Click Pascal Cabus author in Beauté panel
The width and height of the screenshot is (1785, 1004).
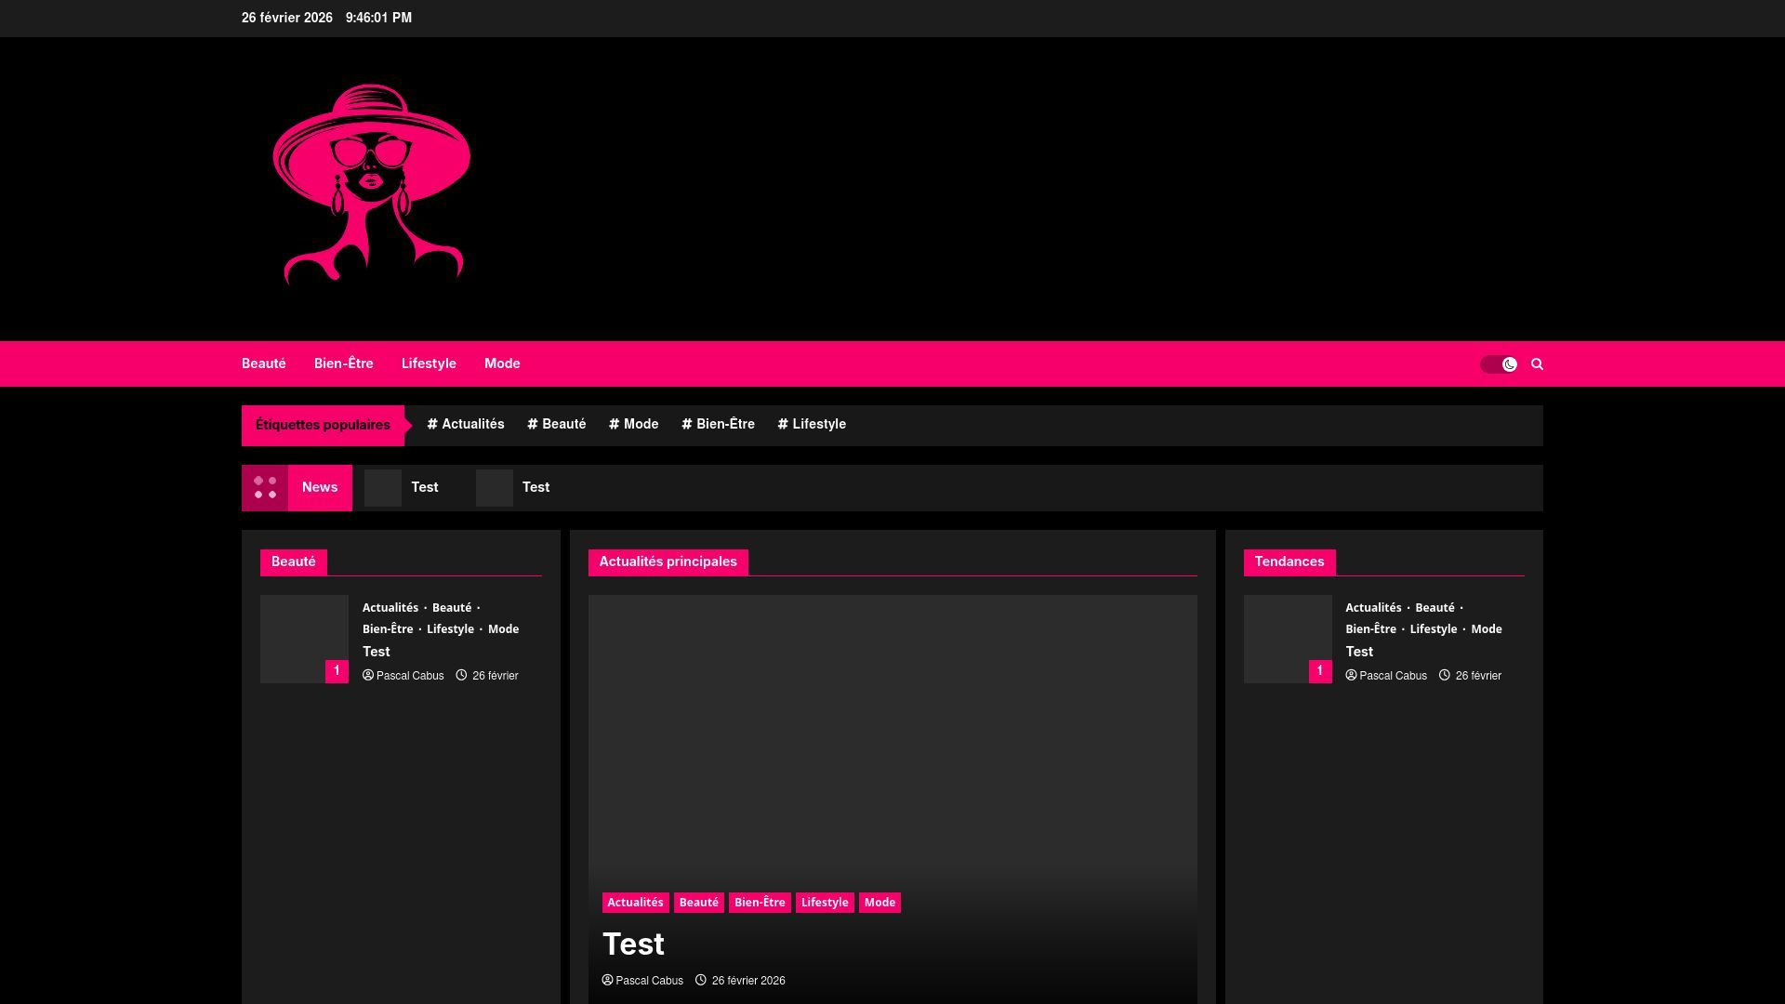[410, 676]
